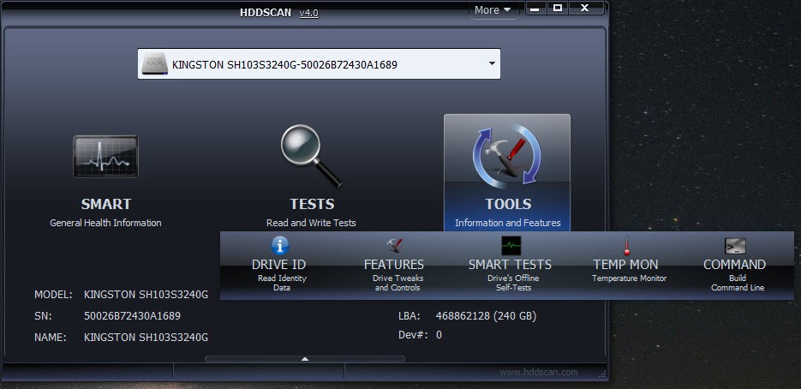This screenshot has width=801, height=389.
Task: Select FEATURES Drive Tweaks and Controls
Action: coord(398,283)
